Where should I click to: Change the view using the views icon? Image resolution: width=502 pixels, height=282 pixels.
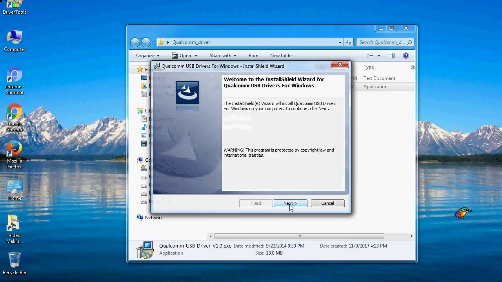point(370,56)
